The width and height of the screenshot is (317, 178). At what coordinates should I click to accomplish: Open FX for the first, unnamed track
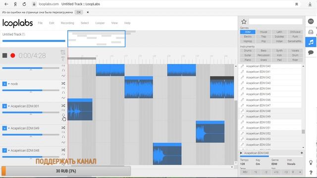pos(63,66)
